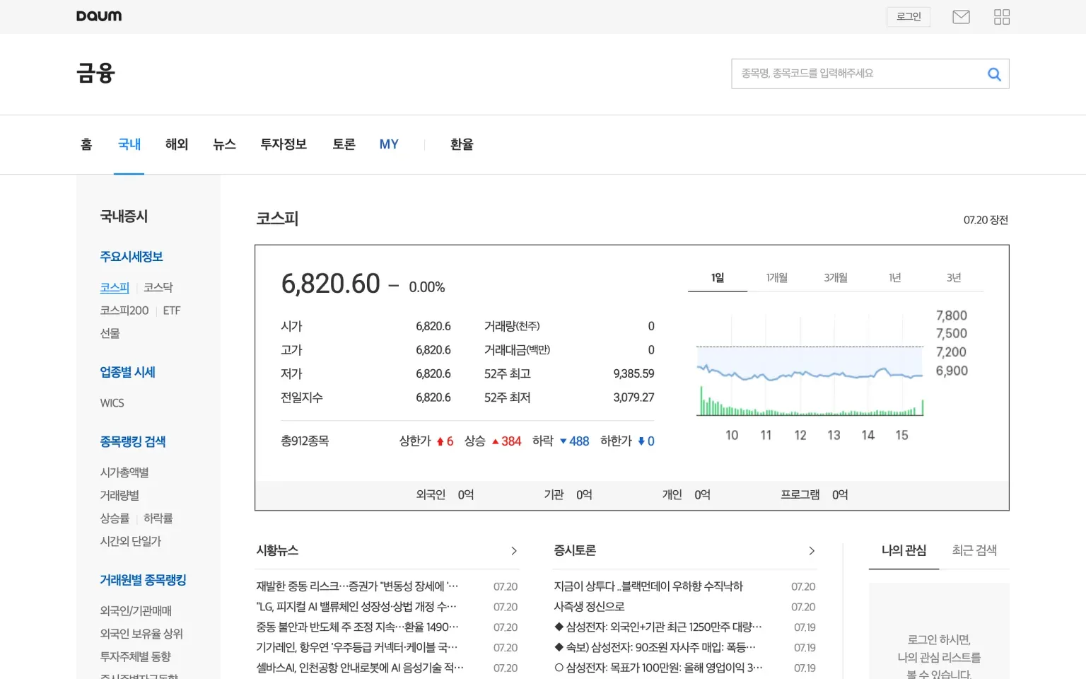1086x679 pixels.
Task: Click the 로그인 button
Action: 909,17
